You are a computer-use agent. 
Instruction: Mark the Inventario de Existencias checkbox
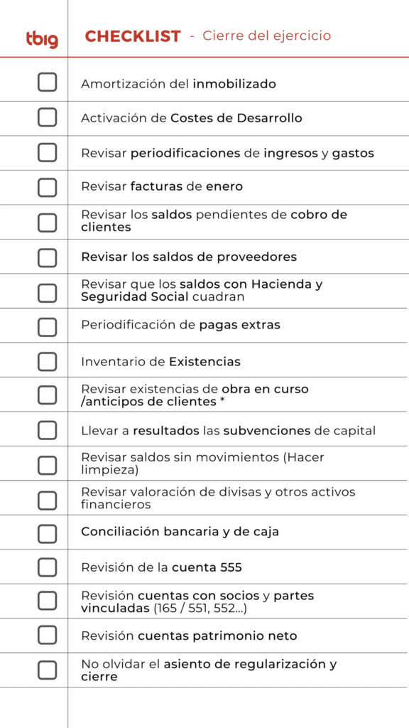coord(48,362)
